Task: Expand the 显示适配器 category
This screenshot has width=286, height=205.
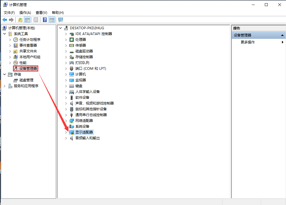Action: [x=66, y=132]
